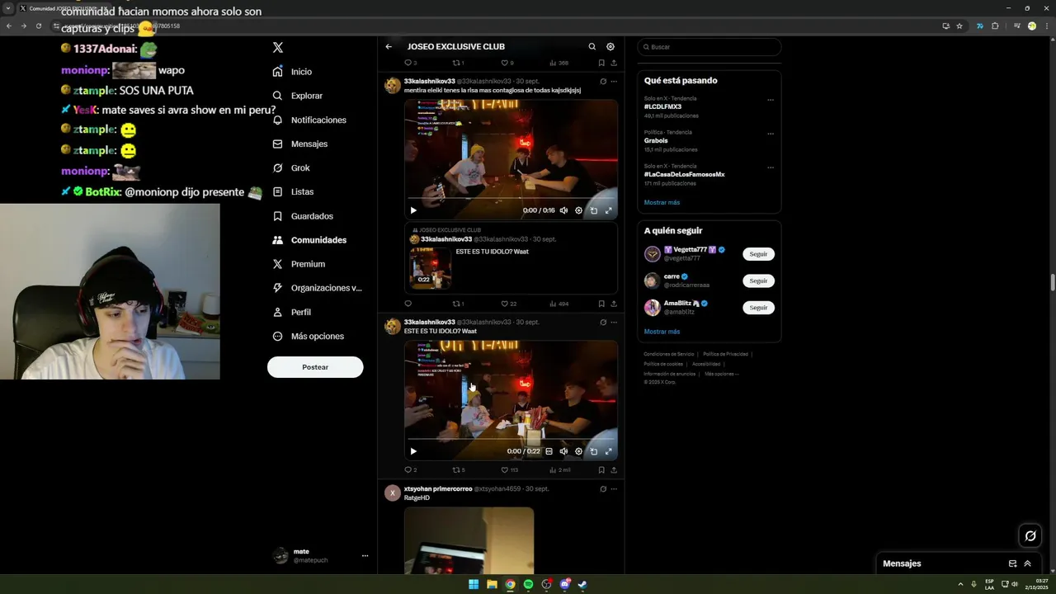The width and height of the screenshot is (1056, 594).
Task: Bookmark this page with the Chrome star
Action: 959,26
